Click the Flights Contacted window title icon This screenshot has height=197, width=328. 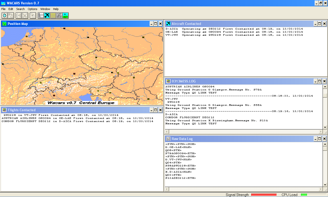pos(4,110)
